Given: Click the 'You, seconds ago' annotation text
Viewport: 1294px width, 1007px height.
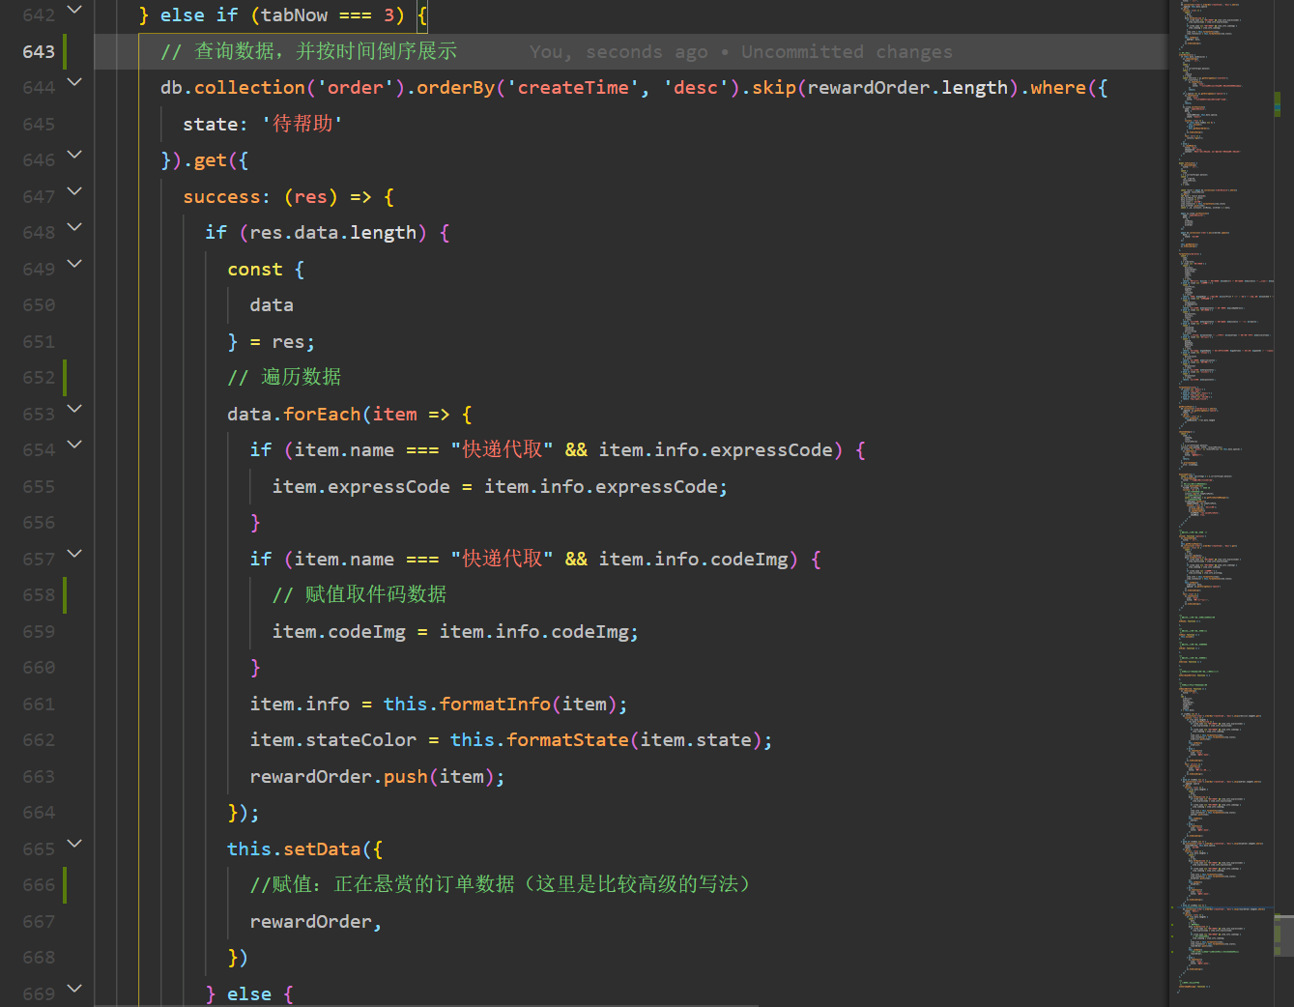Looking at the screenshot, I should coord(619,51).
